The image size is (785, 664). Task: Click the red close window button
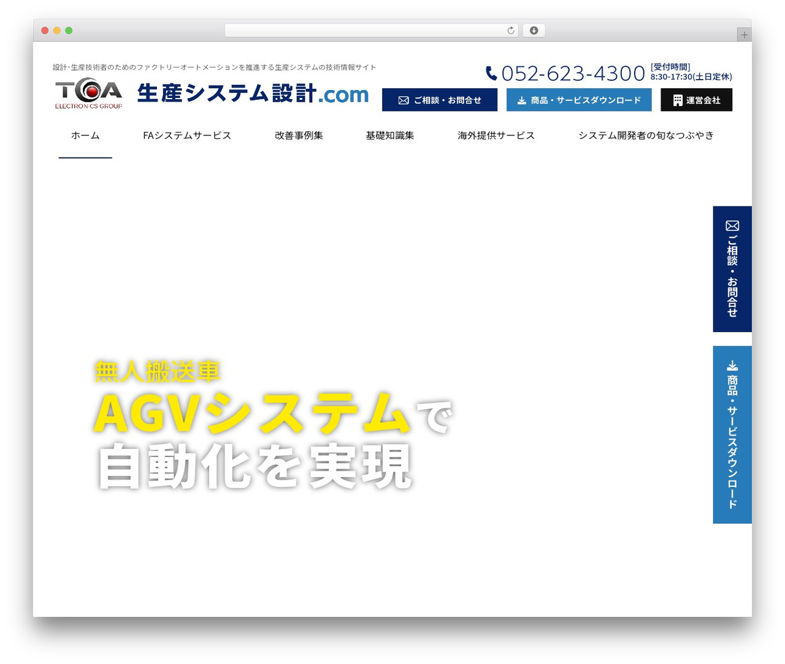click(45, 31)
